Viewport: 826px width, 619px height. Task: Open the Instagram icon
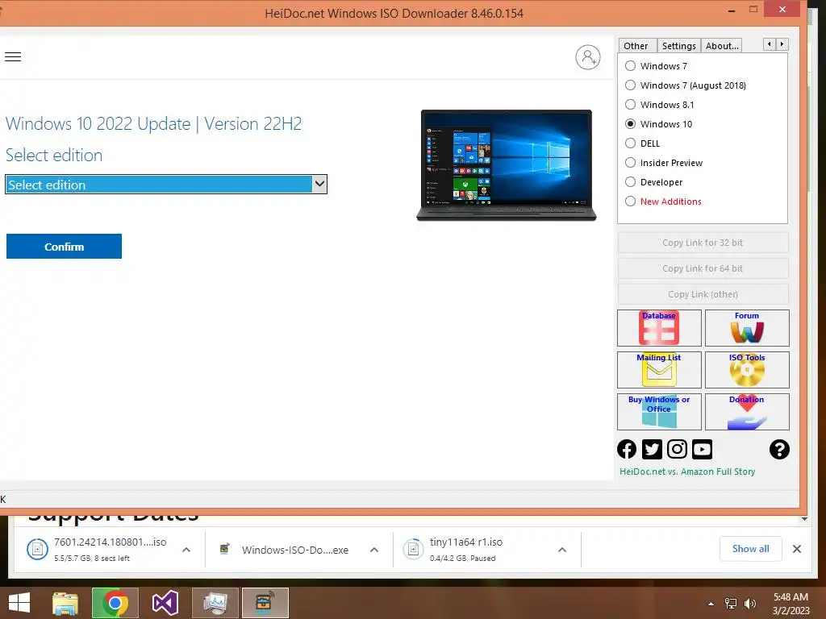tap(677, 450)
